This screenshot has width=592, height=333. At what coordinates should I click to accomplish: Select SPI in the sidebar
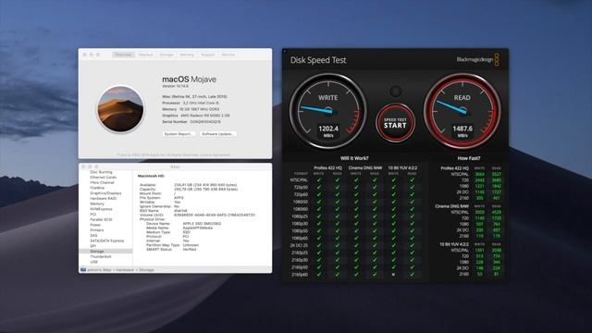click(92, 246)
